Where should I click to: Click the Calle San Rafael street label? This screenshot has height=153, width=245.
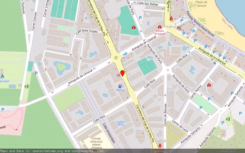pos(148,4)
